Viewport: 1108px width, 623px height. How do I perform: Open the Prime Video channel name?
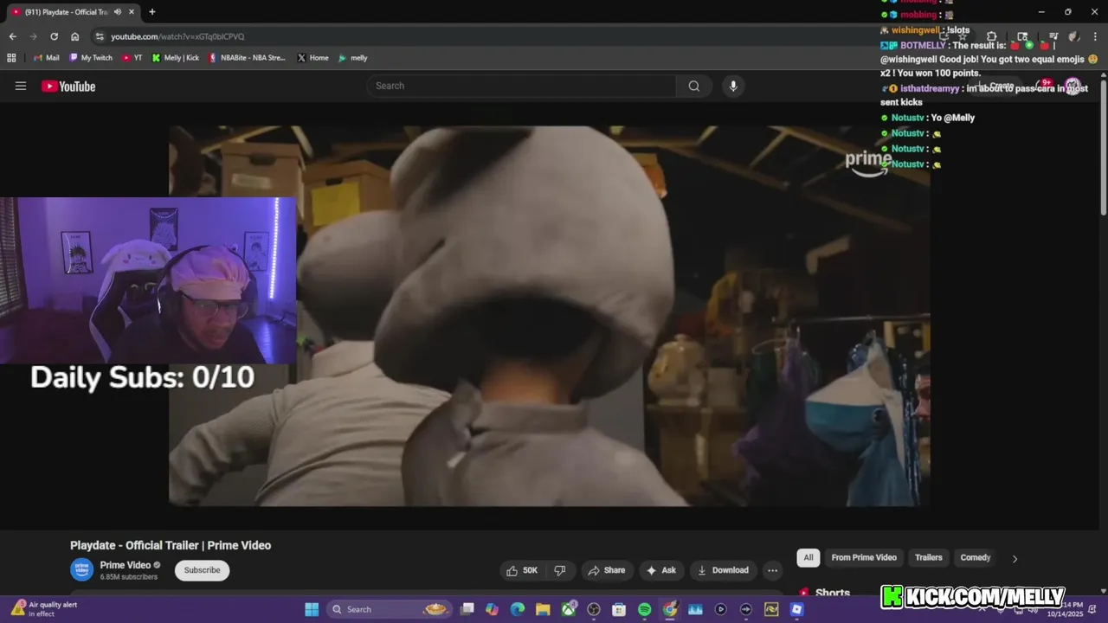(x=126, y=565)
